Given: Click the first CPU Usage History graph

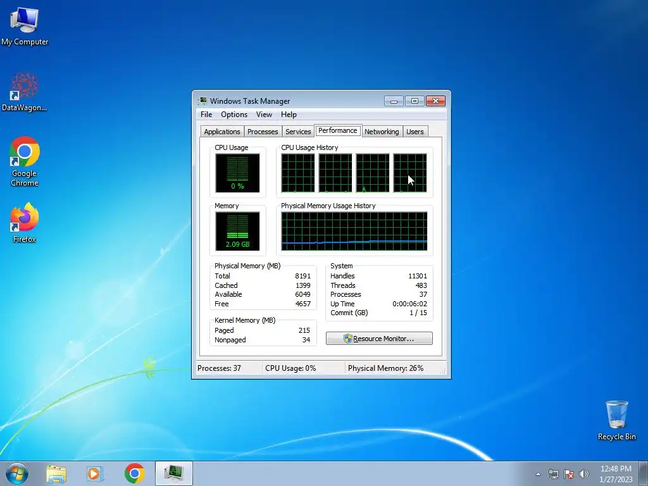Looking at the screenshot, I should pos(297,173).
